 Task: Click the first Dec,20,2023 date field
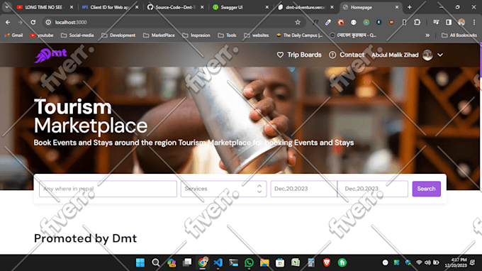pos(303,189)
